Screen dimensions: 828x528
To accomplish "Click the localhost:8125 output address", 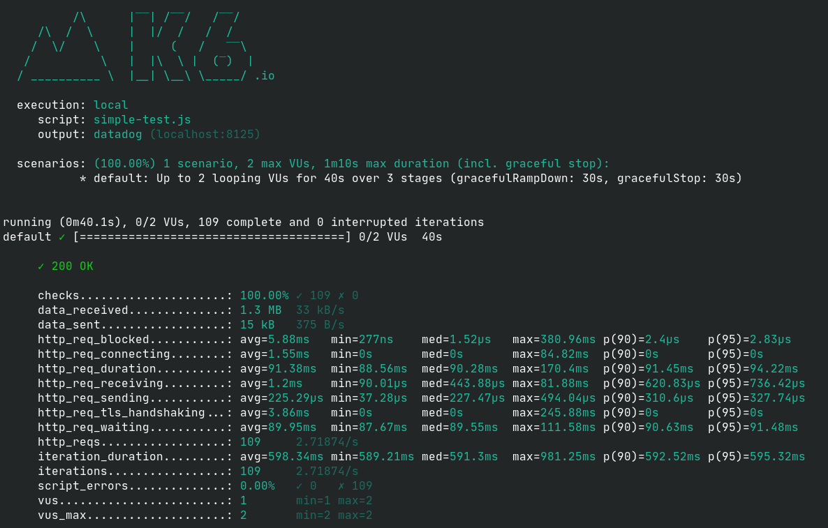I will coord(205,135).
